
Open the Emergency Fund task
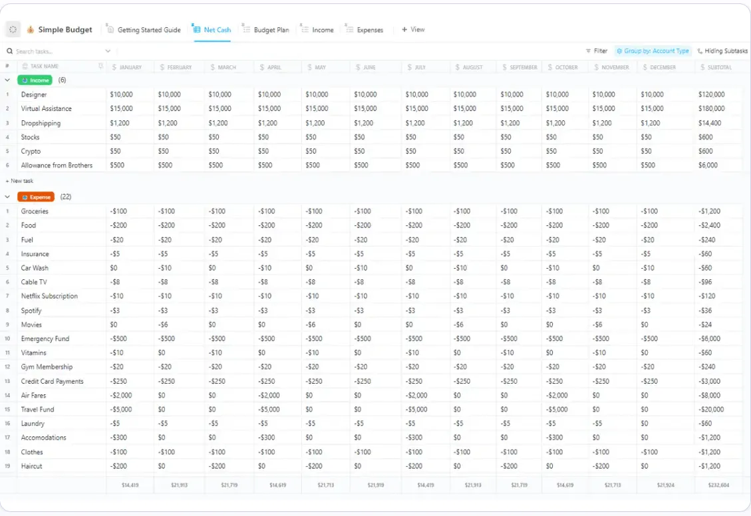(x=45, y=338)
